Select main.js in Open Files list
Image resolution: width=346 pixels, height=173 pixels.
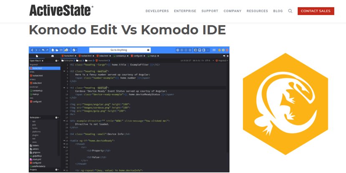click(x=34, y=94)
